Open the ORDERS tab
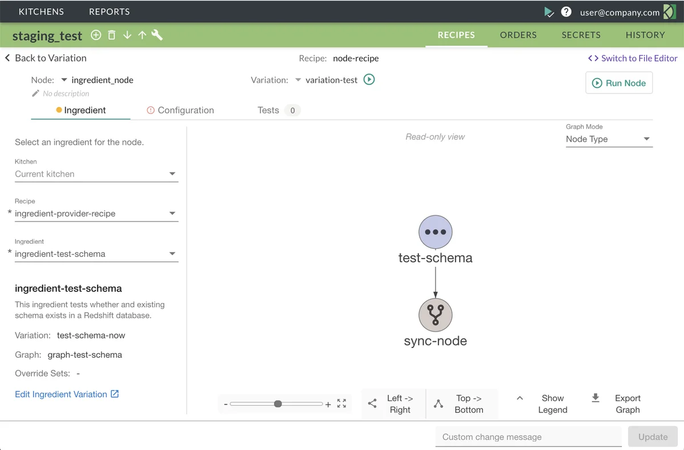 click(x=518, y=35)
